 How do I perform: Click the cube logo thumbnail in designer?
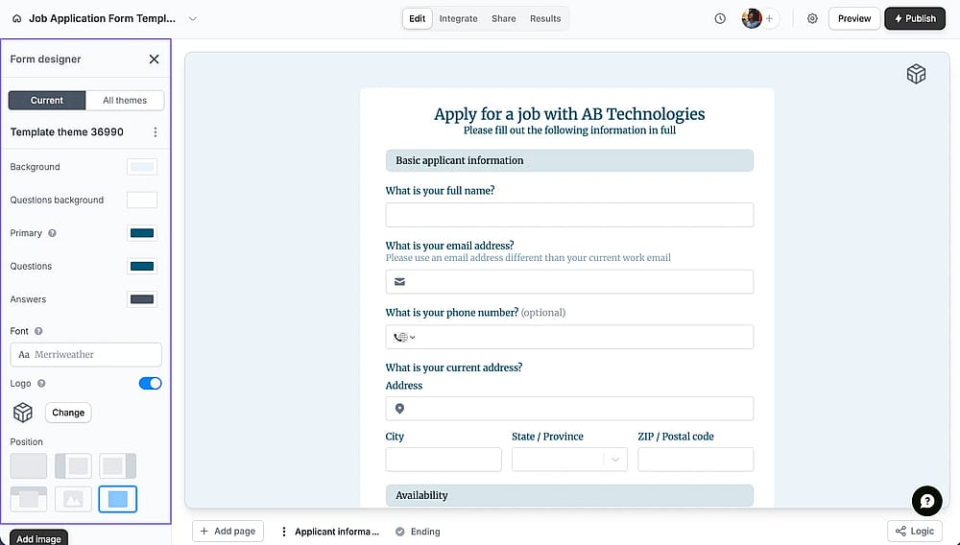[x=23, y=413]
